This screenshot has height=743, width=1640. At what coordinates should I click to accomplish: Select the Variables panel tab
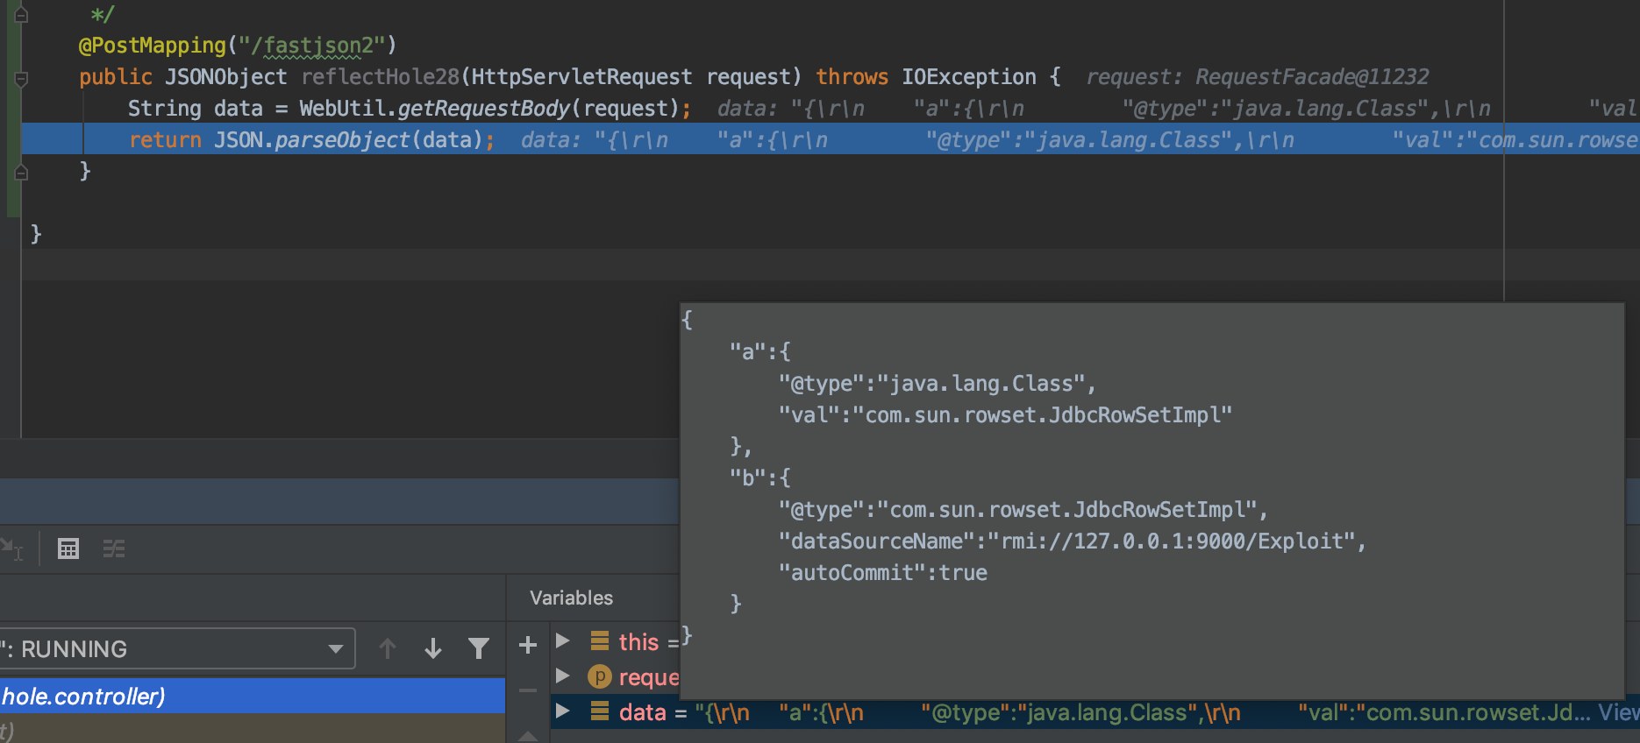(571, 598)
